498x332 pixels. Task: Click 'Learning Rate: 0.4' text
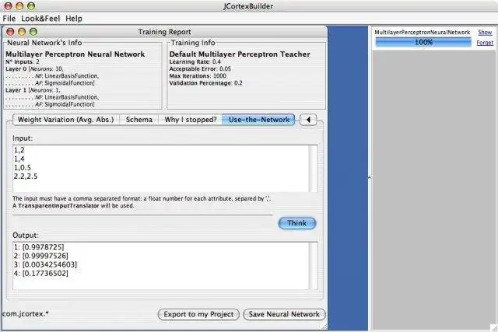click(195, 61)
